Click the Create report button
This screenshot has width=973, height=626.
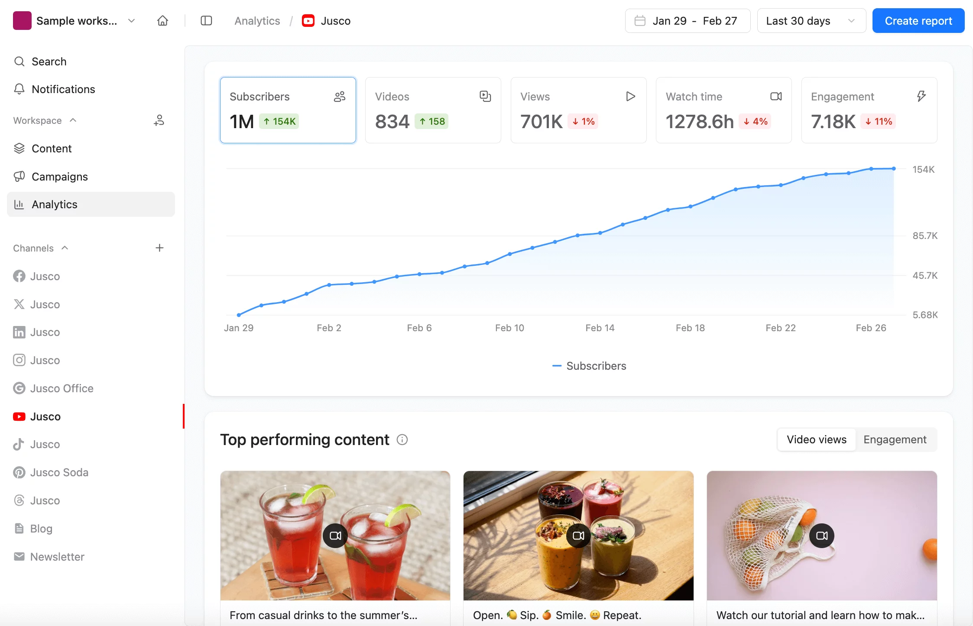pos(918,21)
